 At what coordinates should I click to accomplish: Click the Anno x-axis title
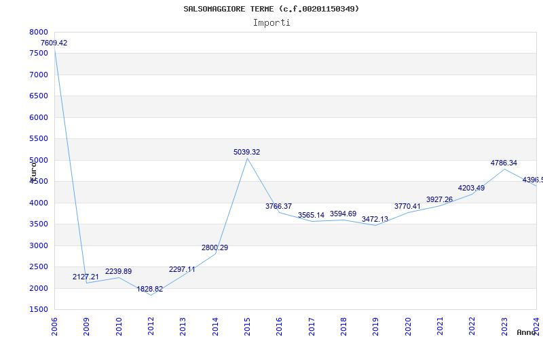pos(527,332)
